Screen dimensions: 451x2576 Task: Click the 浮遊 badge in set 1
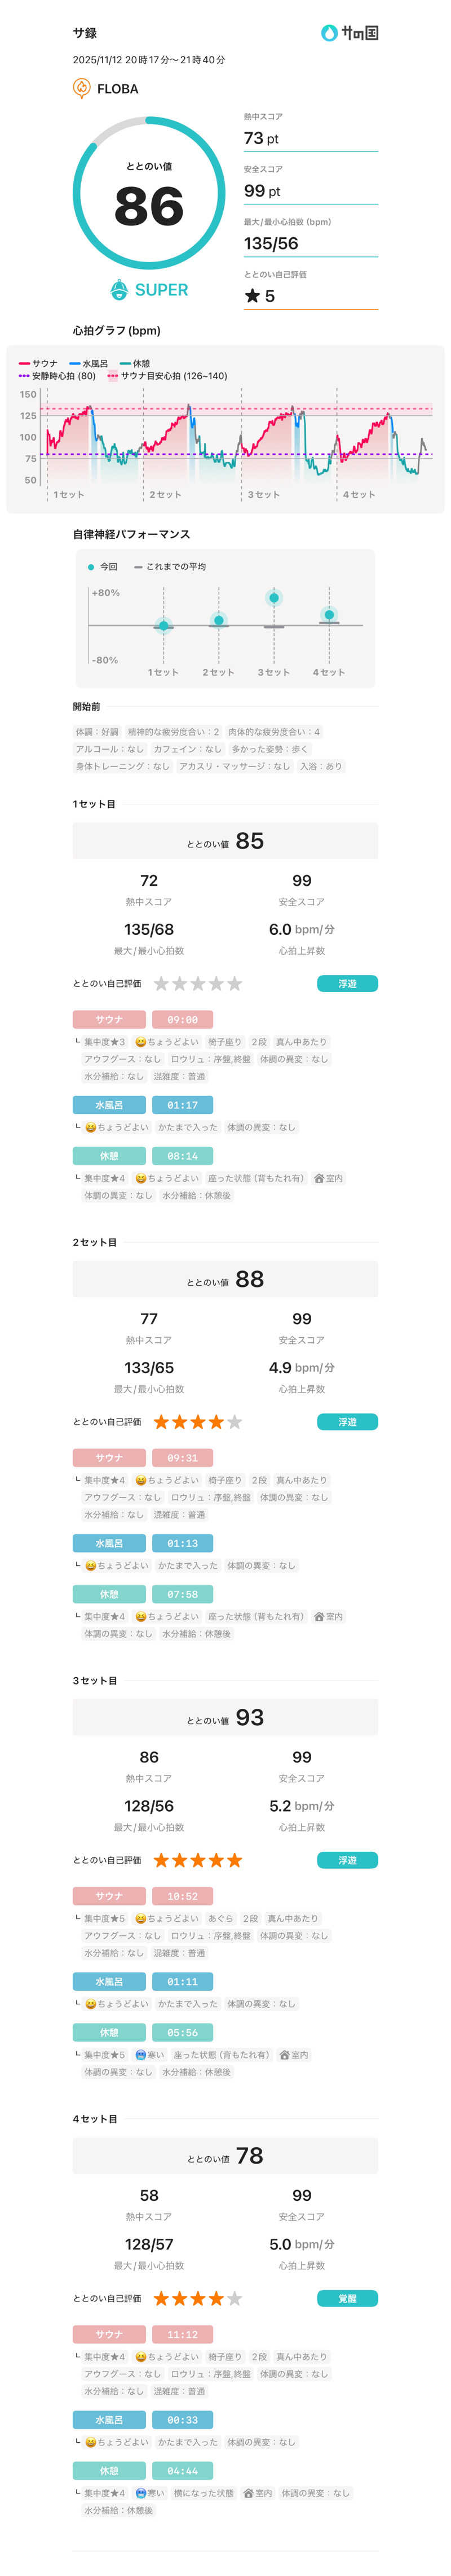pos(346,984)
